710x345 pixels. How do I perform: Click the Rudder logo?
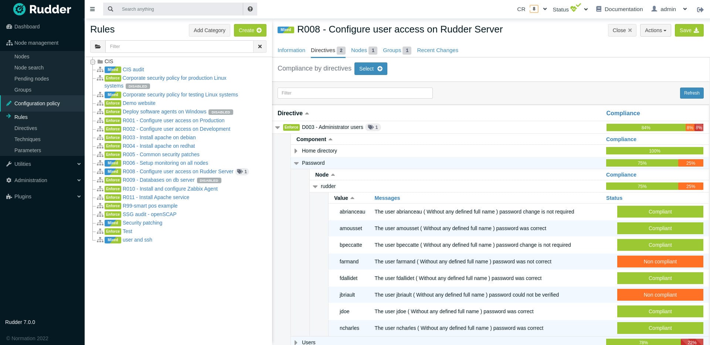tap(42, 9)
